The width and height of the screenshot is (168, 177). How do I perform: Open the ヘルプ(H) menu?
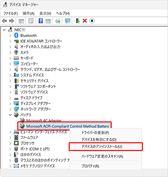point(63,13)
